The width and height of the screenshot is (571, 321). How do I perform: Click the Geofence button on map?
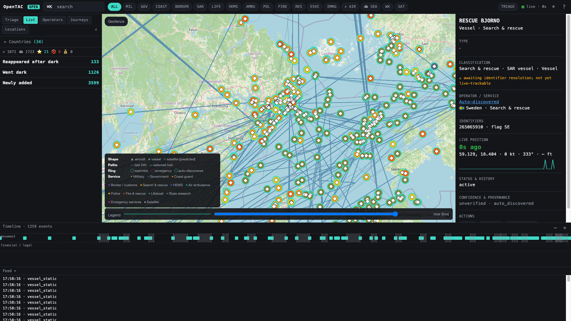[x=116, y=21]
